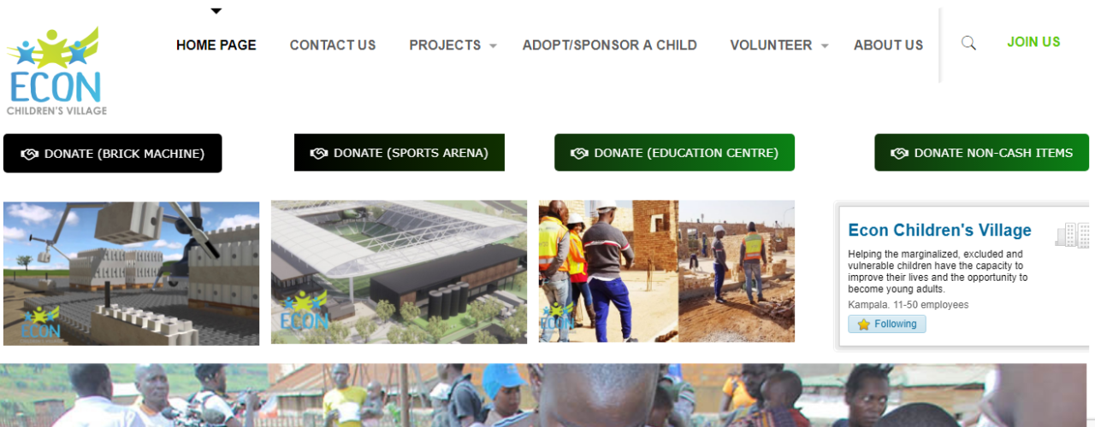Select the sports arena stadium thumbnail
Viewport: 1095px width, 427px height.
click(399, 272)
